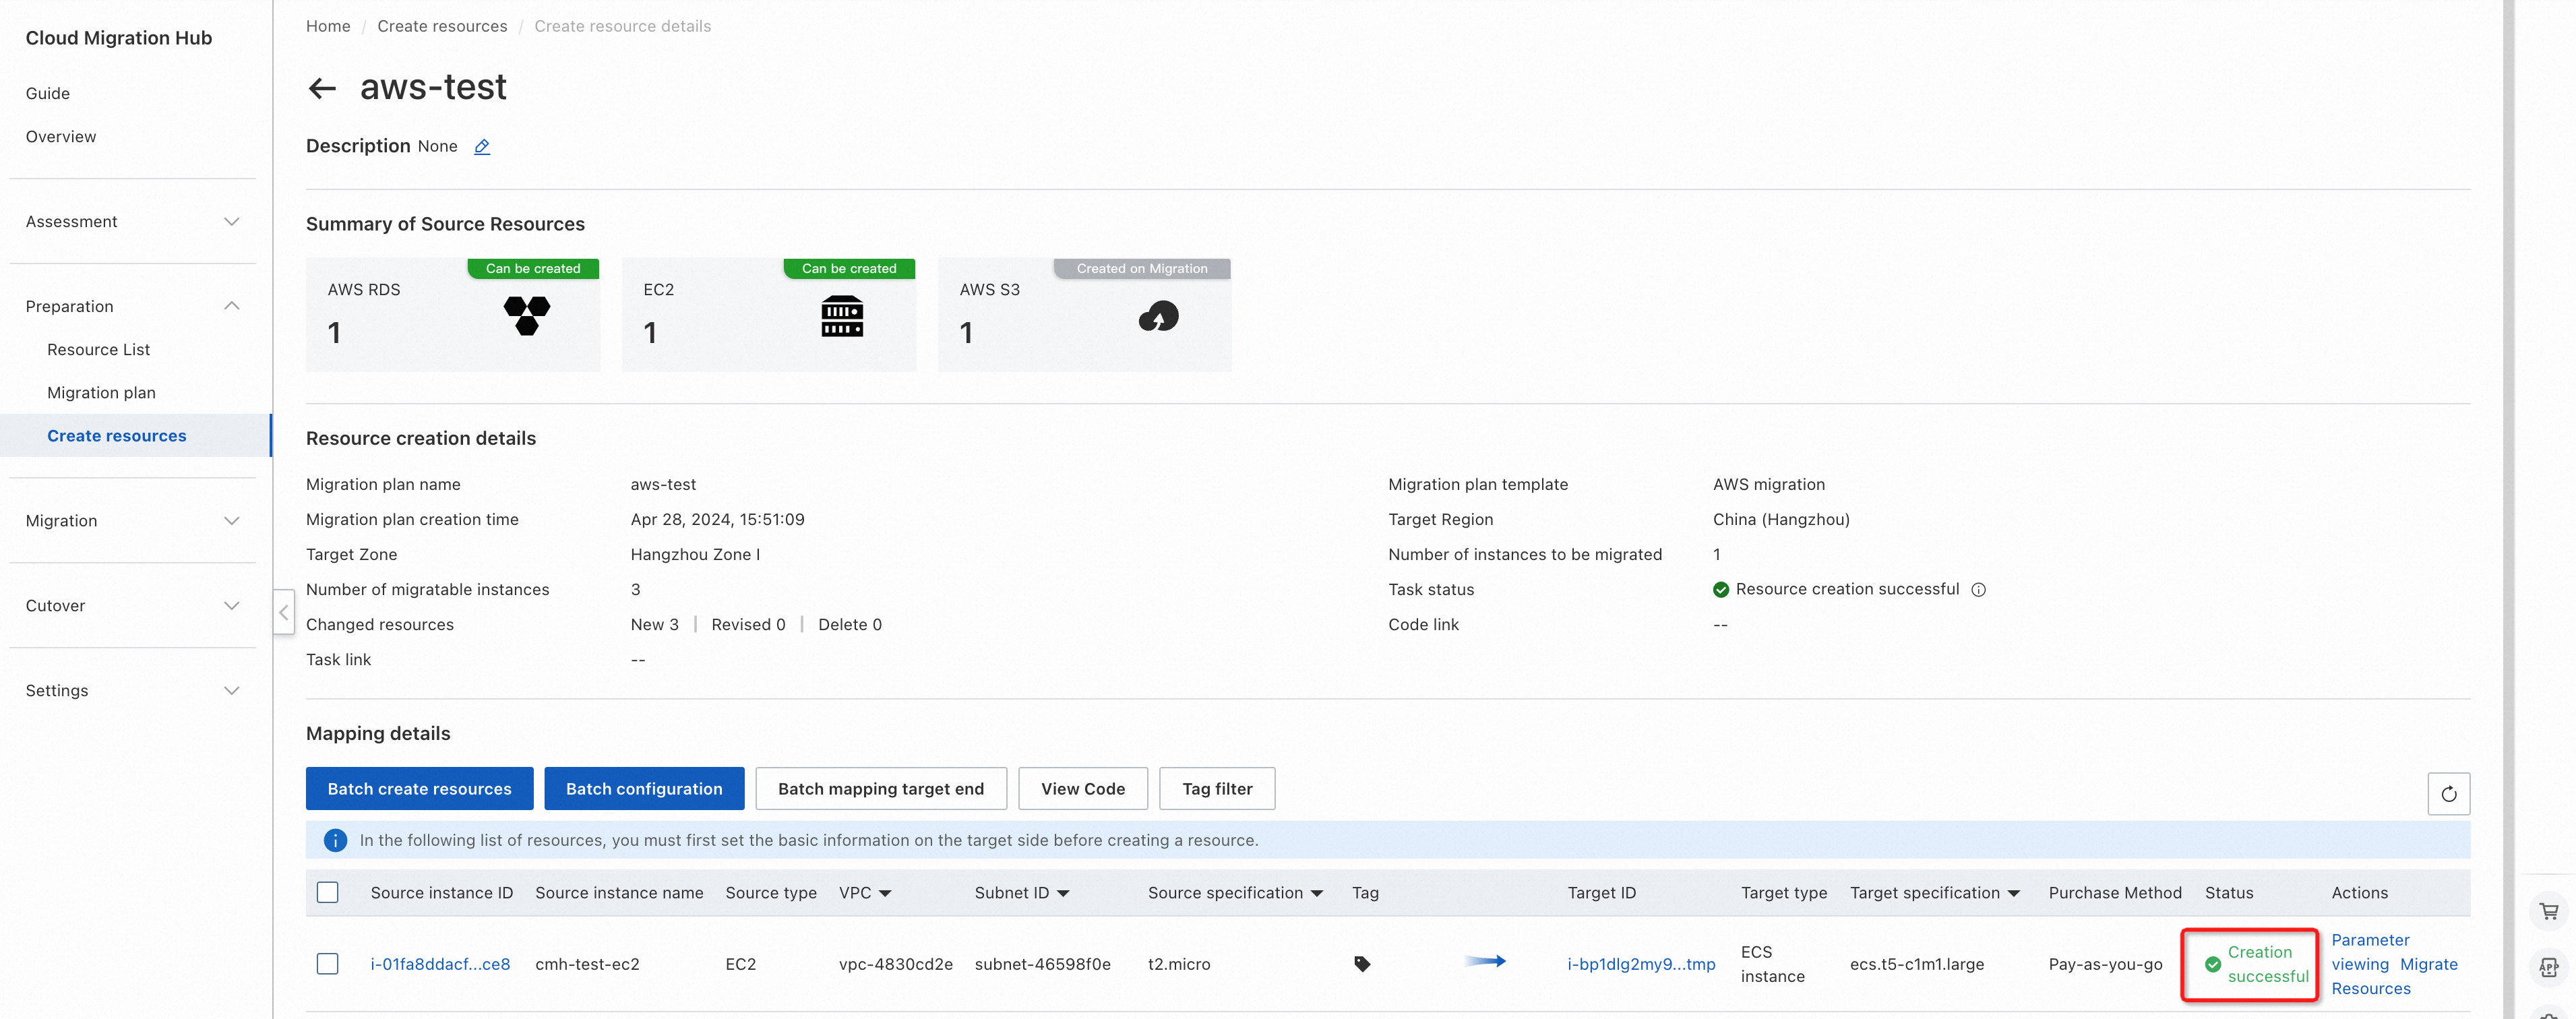Click Batch mapping target end button
Viewport: 2576px width, 1019px height.
881,789
